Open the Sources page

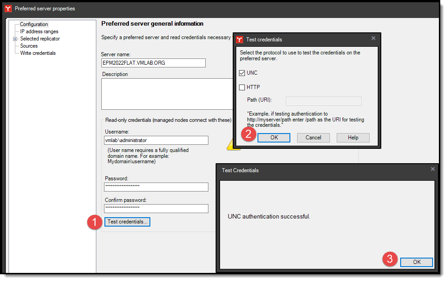pyautogui.click(x=28, y=46)
